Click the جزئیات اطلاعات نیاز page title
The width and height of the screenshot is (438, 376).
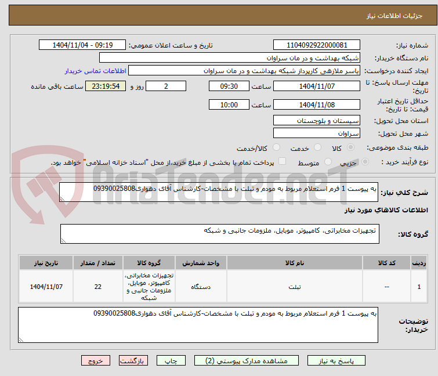pyautogui.click(x=394, y=16)
